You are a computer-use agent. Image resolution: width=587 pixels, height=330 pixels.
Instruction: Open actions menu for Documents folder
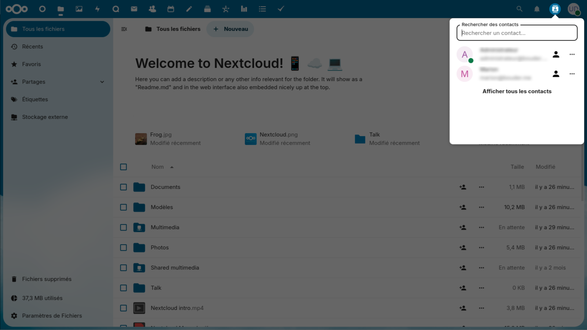(x=481, y=187)
